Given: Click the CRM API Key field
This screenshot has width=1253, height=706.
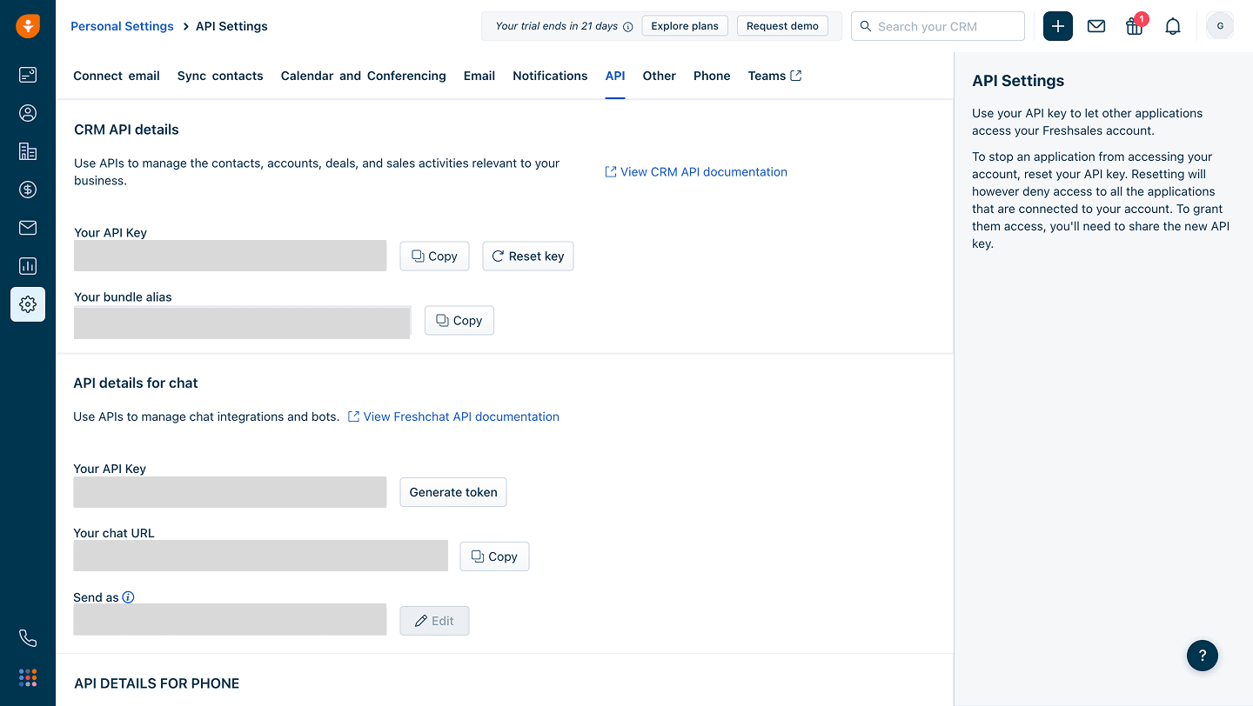Looking at the screenshot, I should 230,256.
